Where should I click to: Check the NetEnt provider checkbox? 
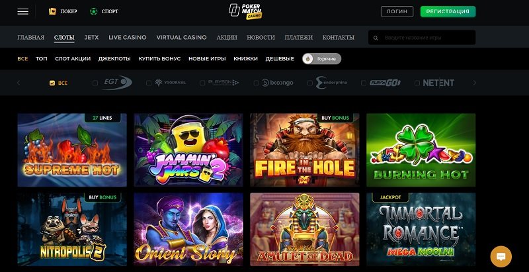point(417,83)
